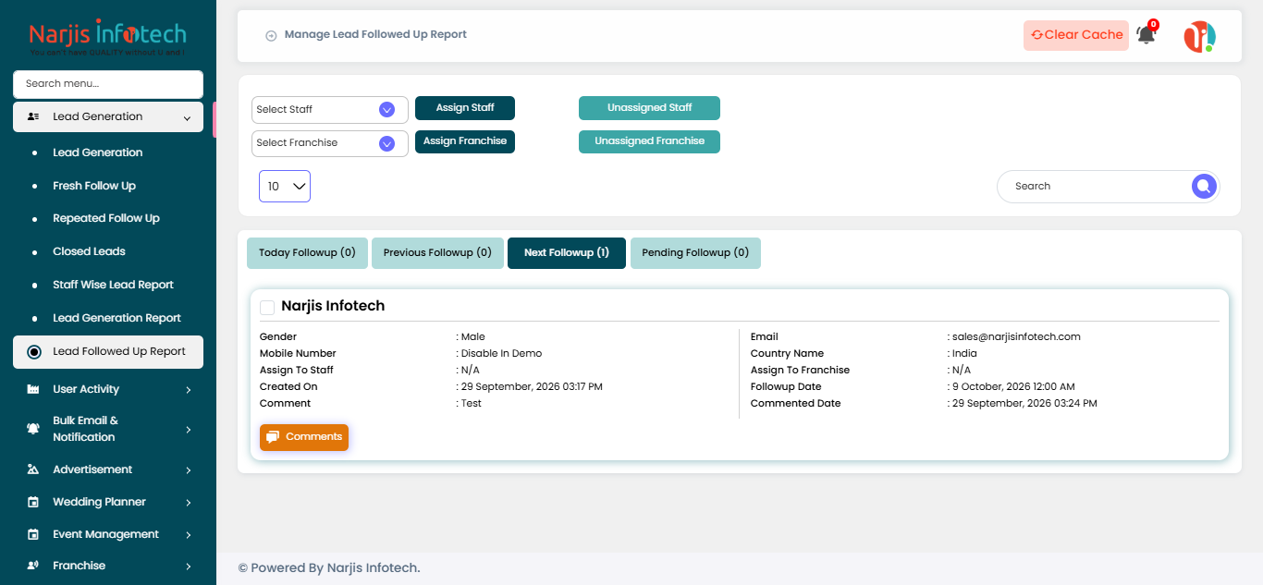Expand the Advertisement menu chevron
This screenshot has height=585, width=1263.
point(189,470)
